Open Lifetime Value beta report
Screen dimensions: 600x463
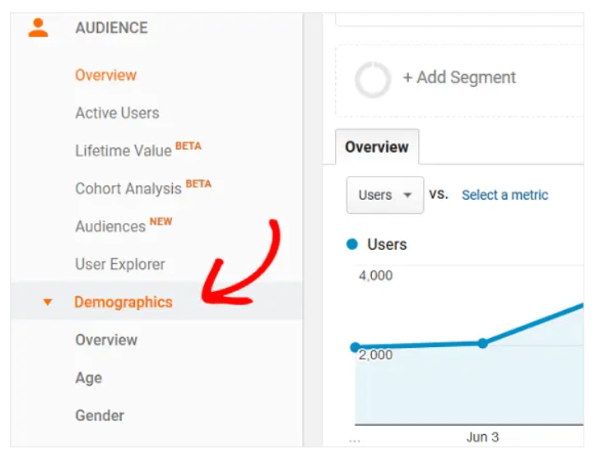pyautogui.click(x=123, y=150)
